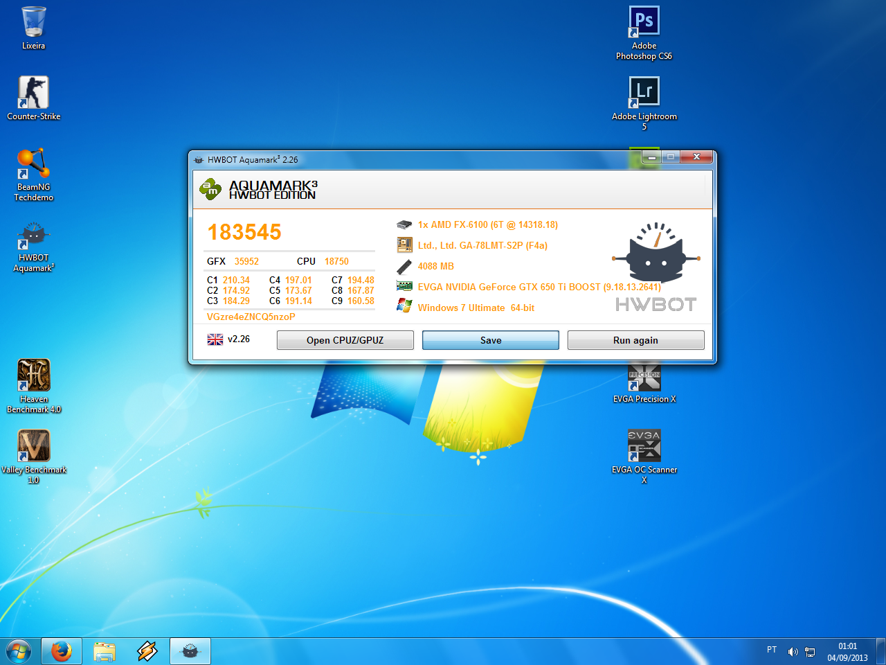Click the Open CPUZ/GPUZ button
The height and width of the screenshot is (665, 886).
[x=345, y=340]
